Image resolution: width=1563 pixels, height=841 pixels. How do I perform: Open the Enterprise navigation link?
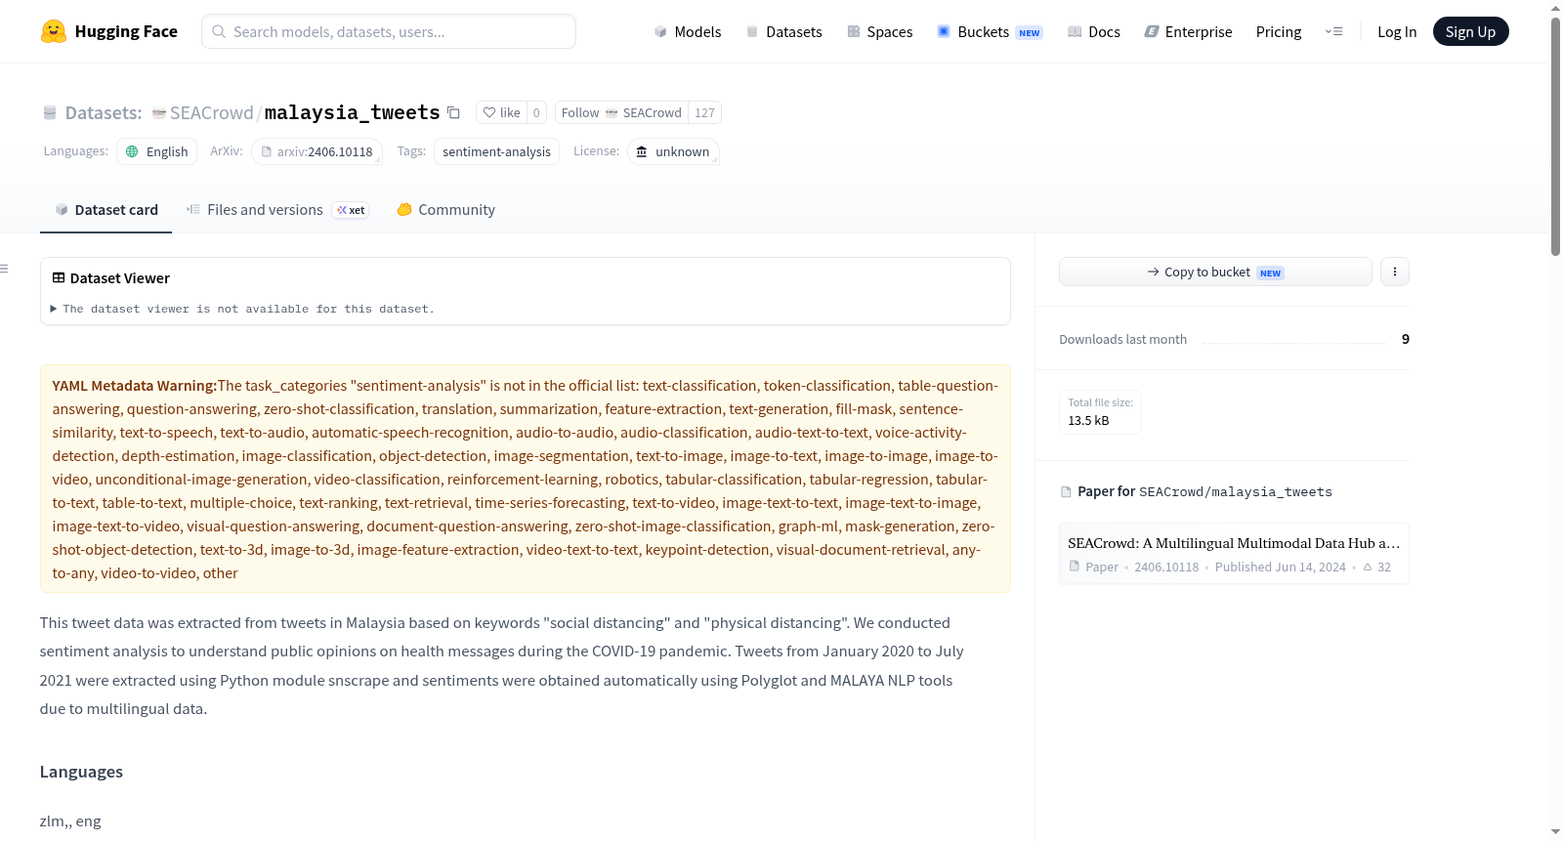coord(1188,31)
